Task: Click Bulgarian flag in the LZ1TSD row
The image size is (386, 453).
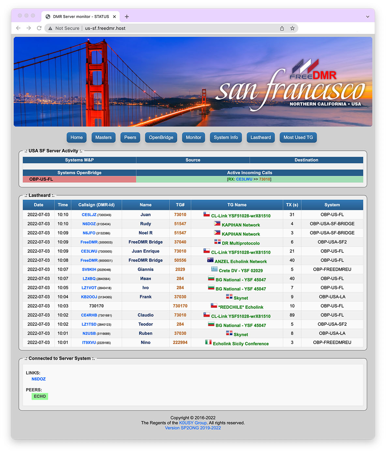Action: pyautogui.click(x=211, y=324)
